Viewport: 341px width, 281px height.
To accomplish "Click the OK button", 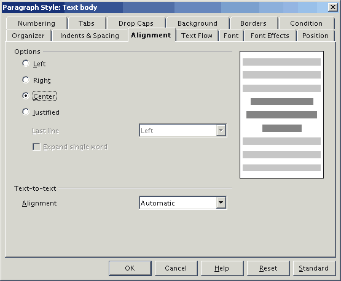I will pyautogui.click(x=130, y=268).
